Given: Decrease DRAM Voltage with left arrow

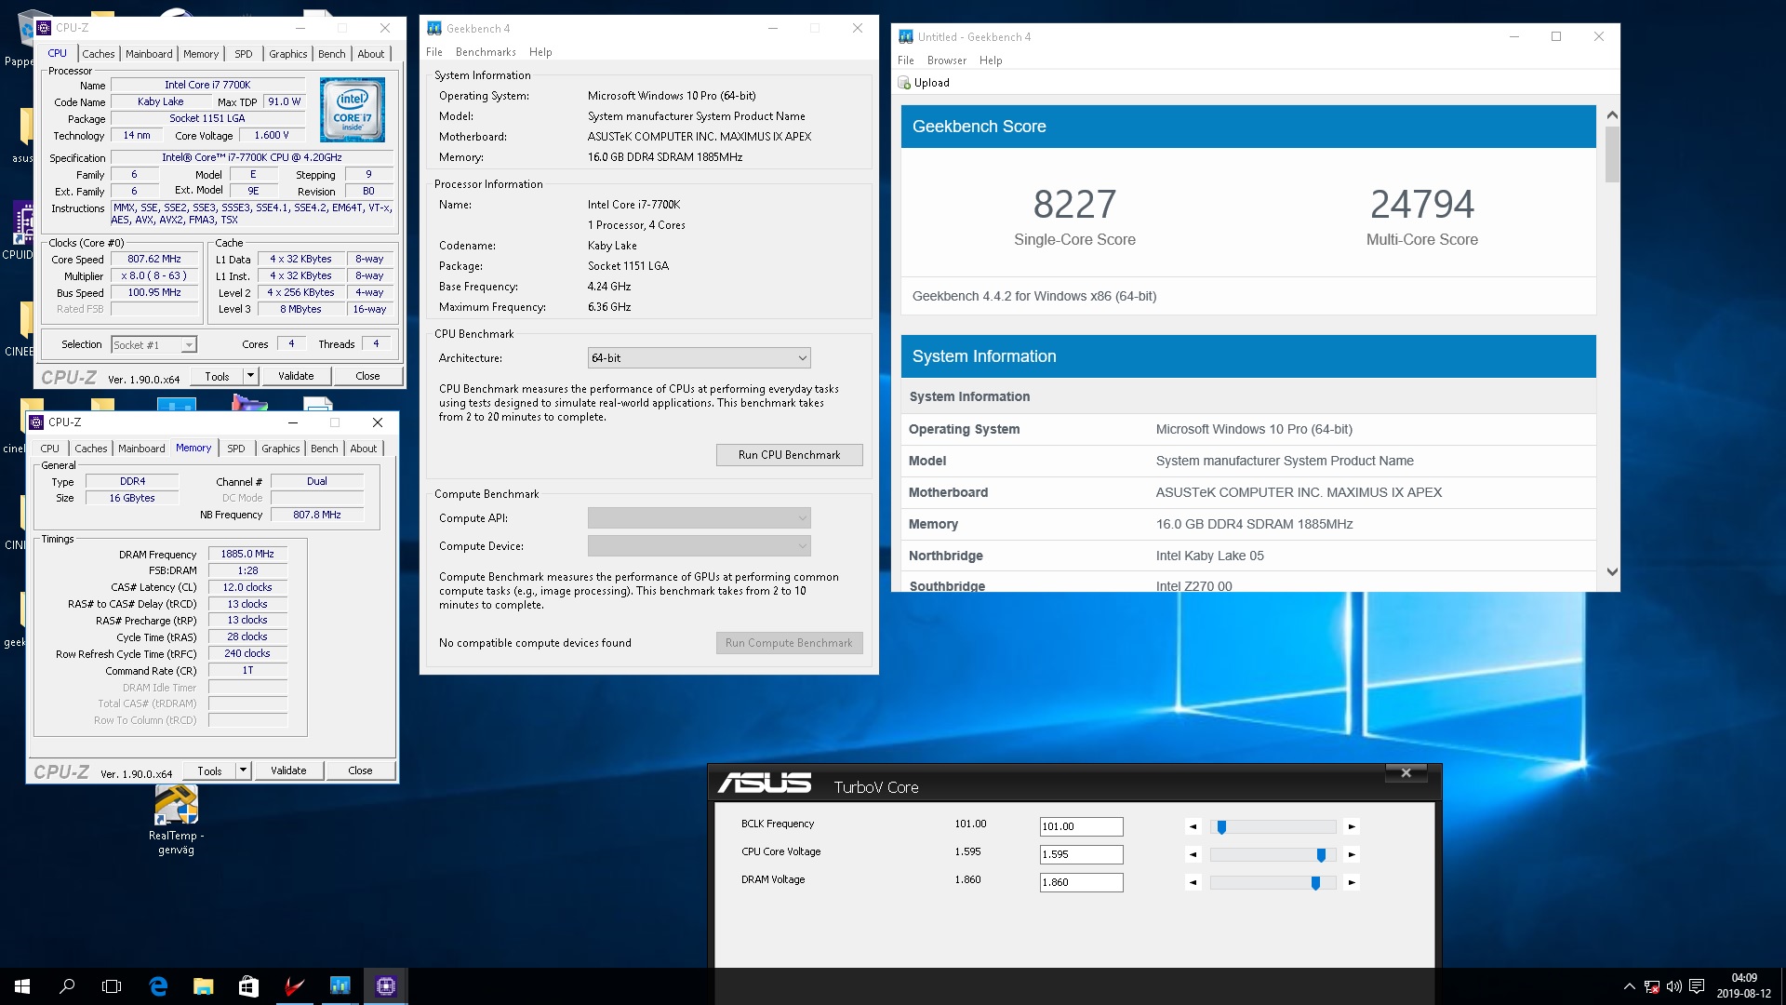Looking at the screenshot, I should coord(1193,882).
